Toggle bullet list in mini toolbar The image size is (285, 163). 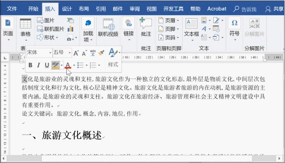point(80,65)
